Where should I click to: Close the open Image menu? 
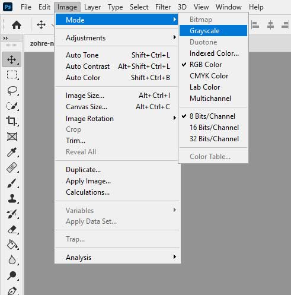67,7
